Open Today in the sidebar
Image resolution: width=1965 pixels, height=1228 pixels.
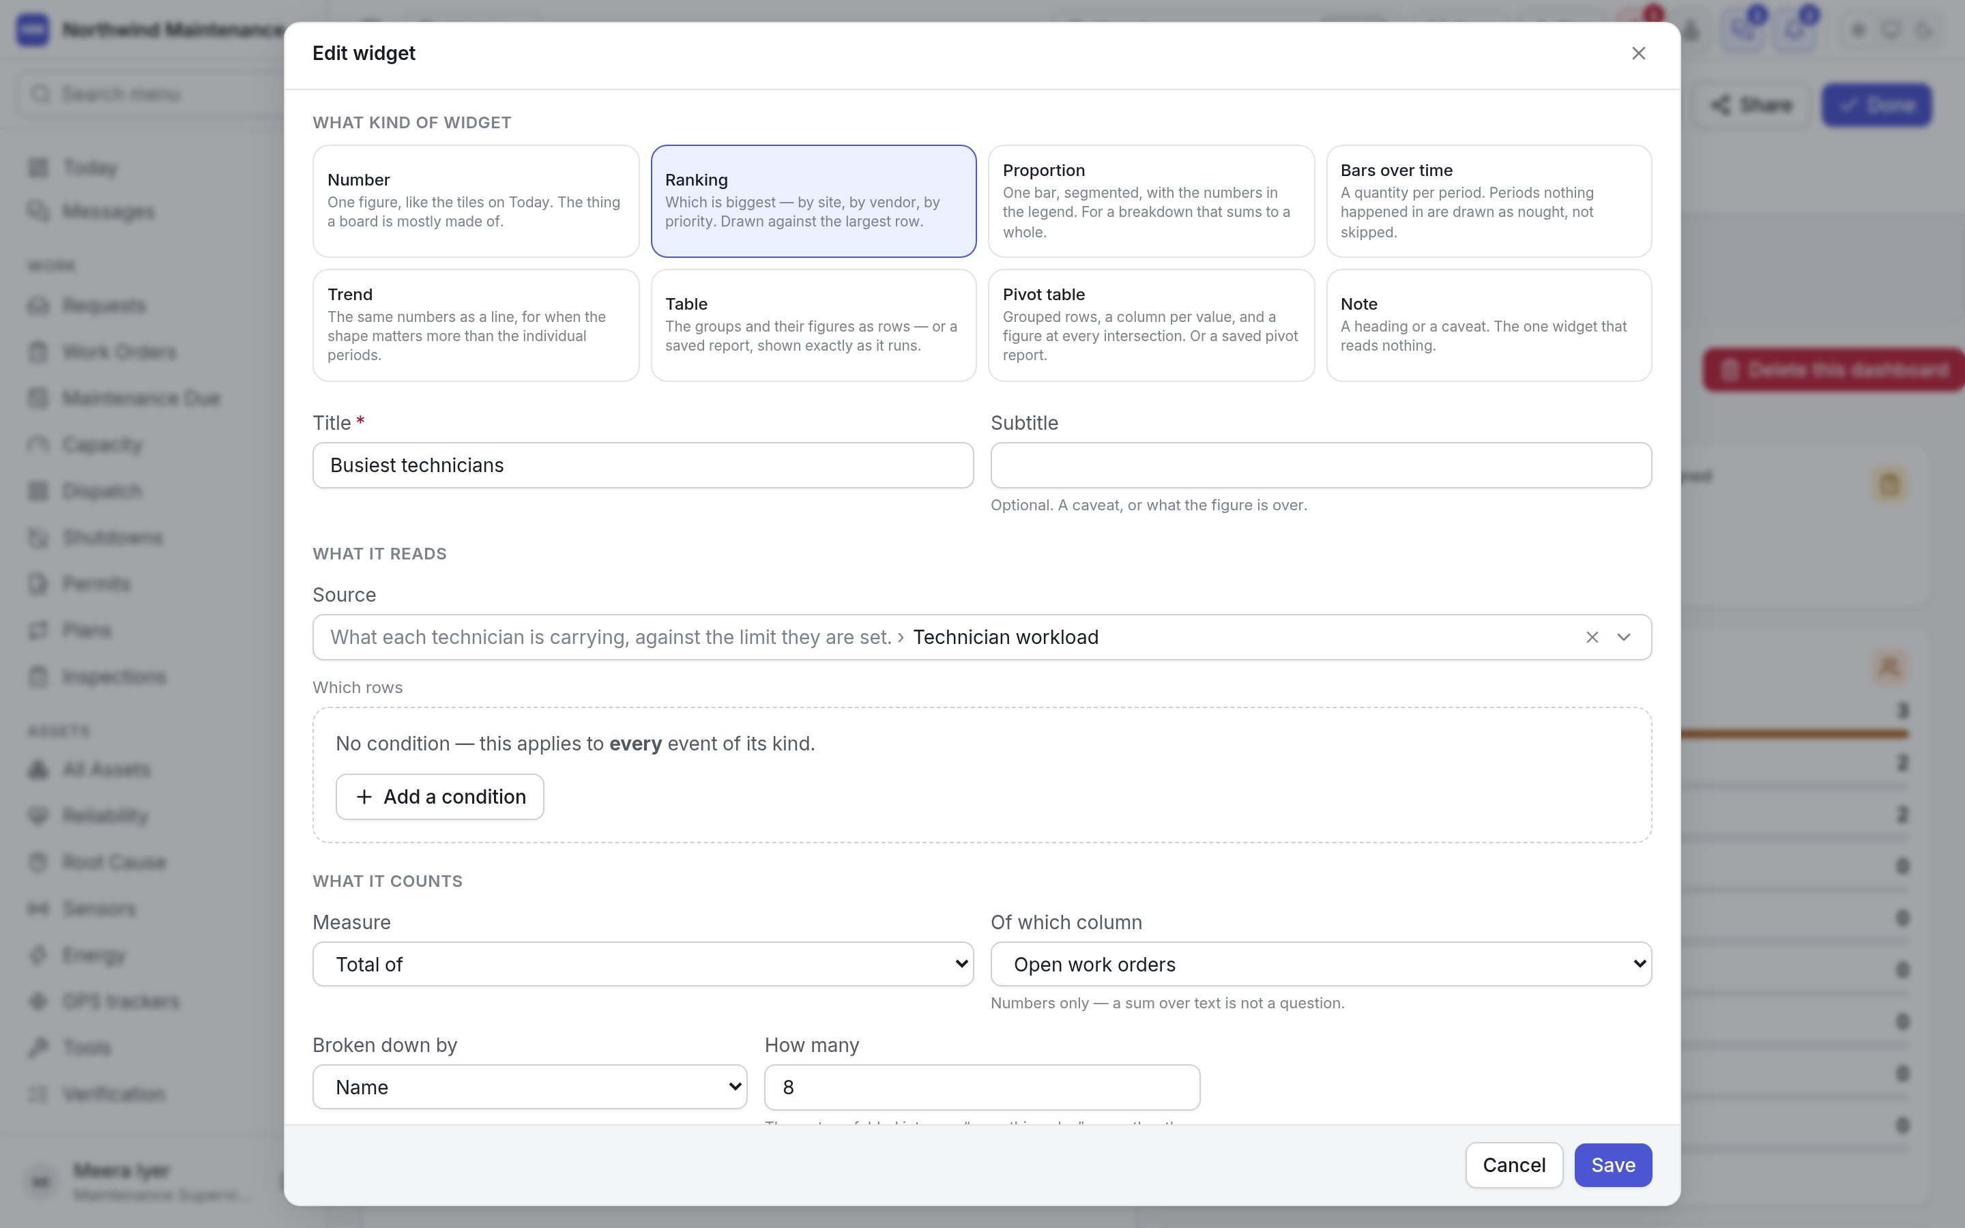89,168
